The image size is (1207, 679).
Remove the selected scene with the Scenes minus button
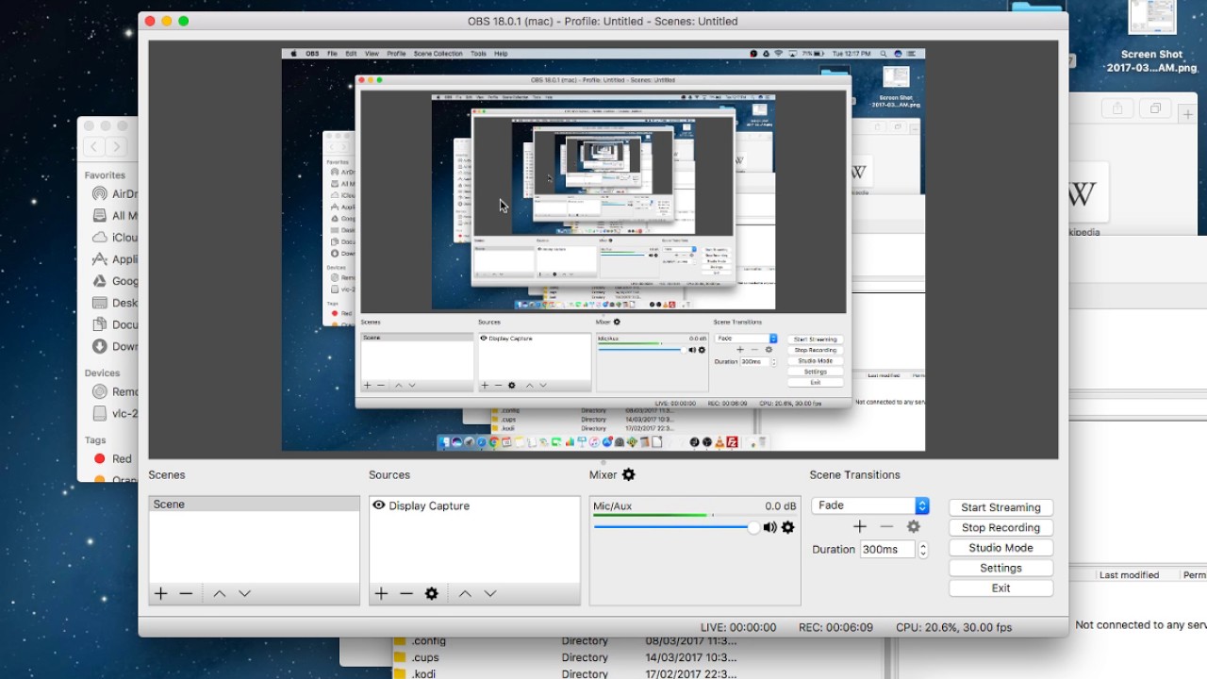[186, 593]
